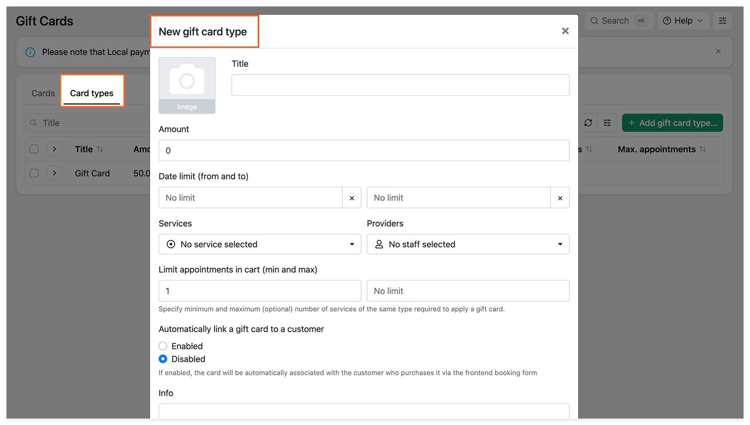
Task: Refresh the gift card types list
Action: pos(588,123)
